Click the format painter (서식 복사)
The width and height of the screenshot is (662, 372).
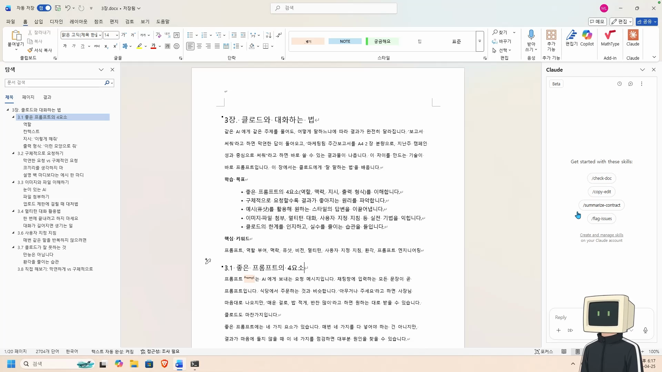(40, 50)
